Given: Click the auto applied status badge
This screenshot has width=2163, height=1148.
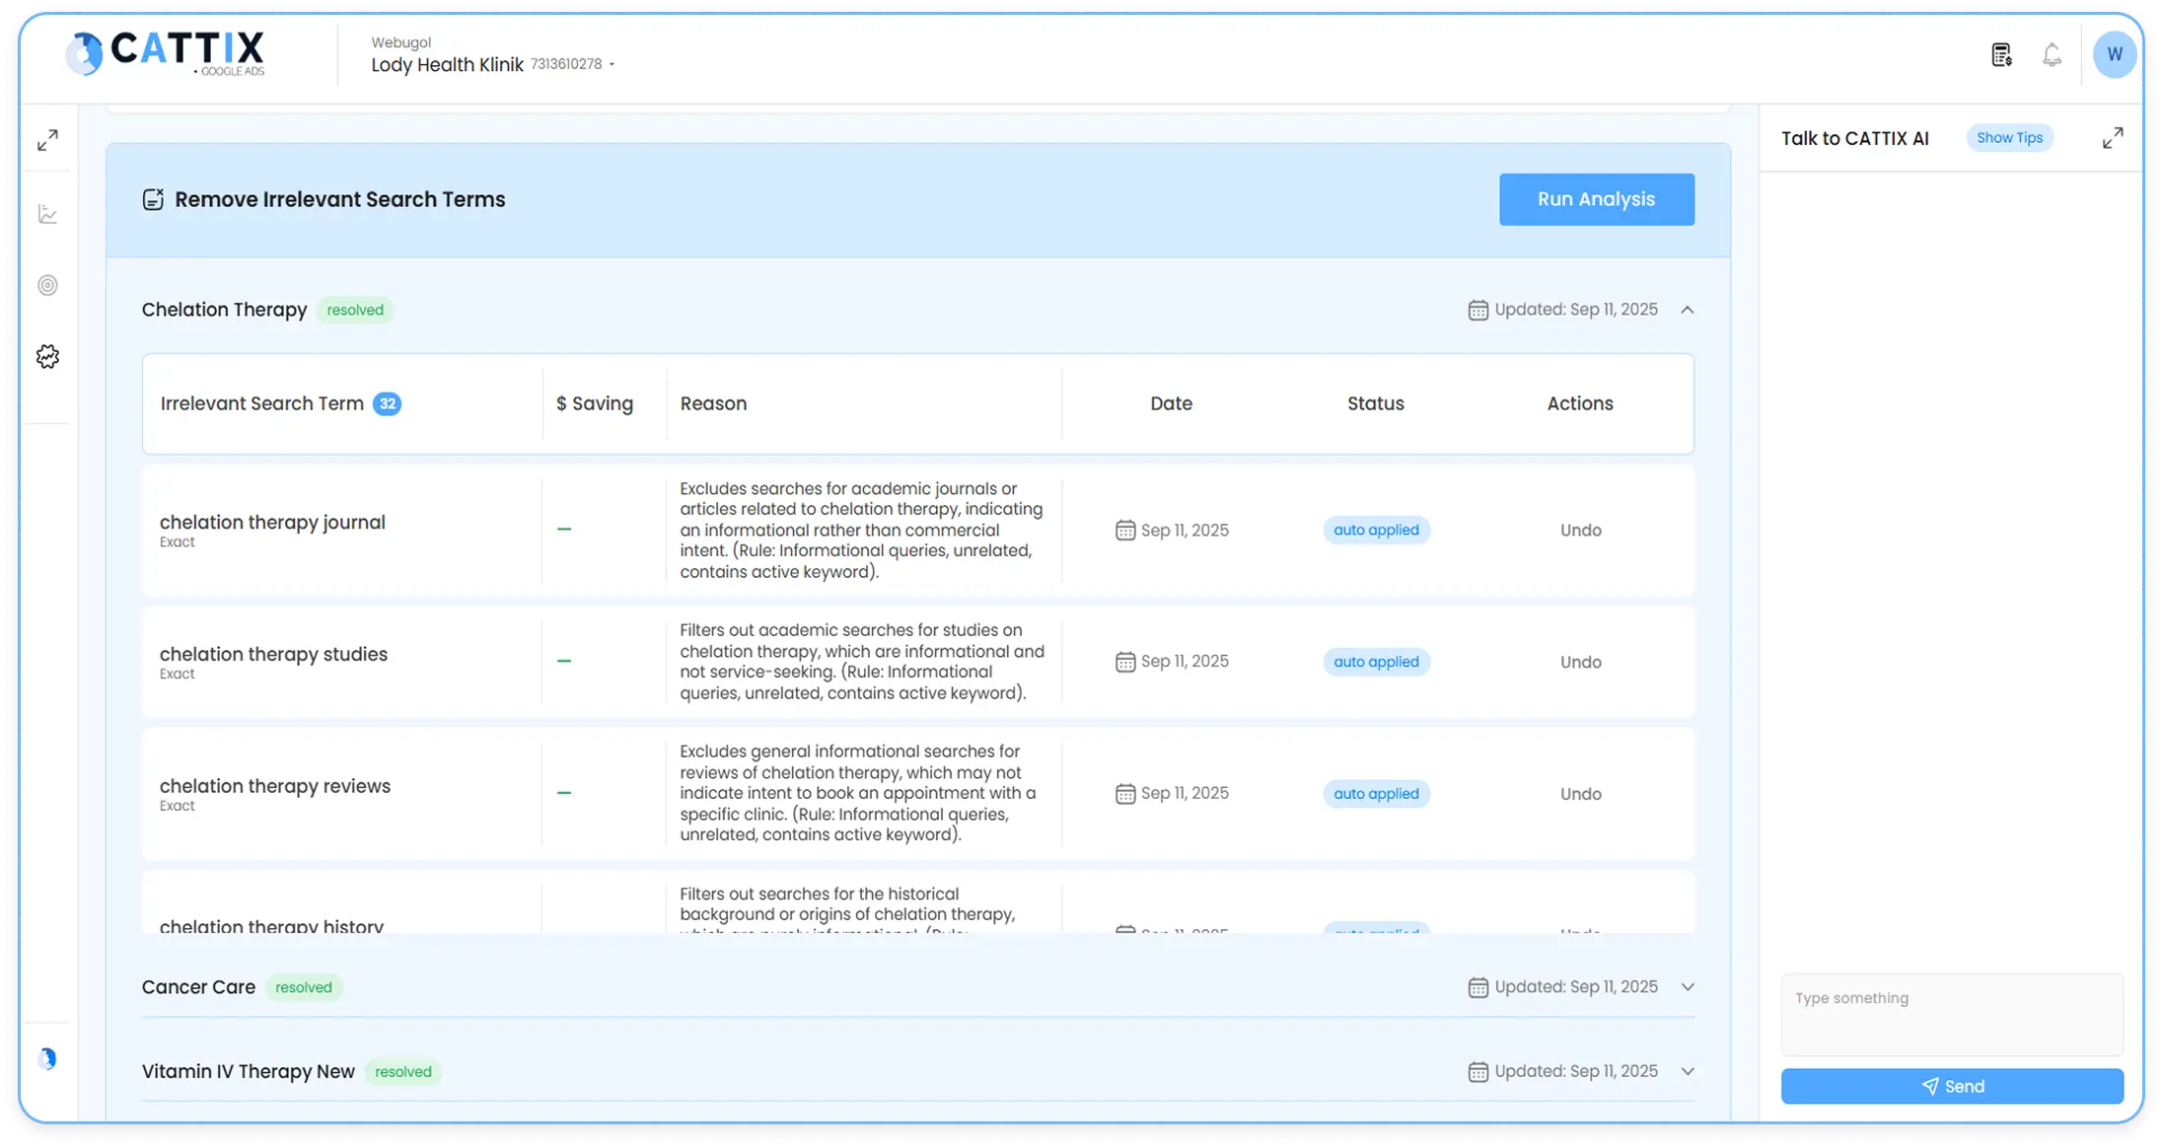Looking at the screenshot, I should pyautogui.click(x=1375, y=530).
